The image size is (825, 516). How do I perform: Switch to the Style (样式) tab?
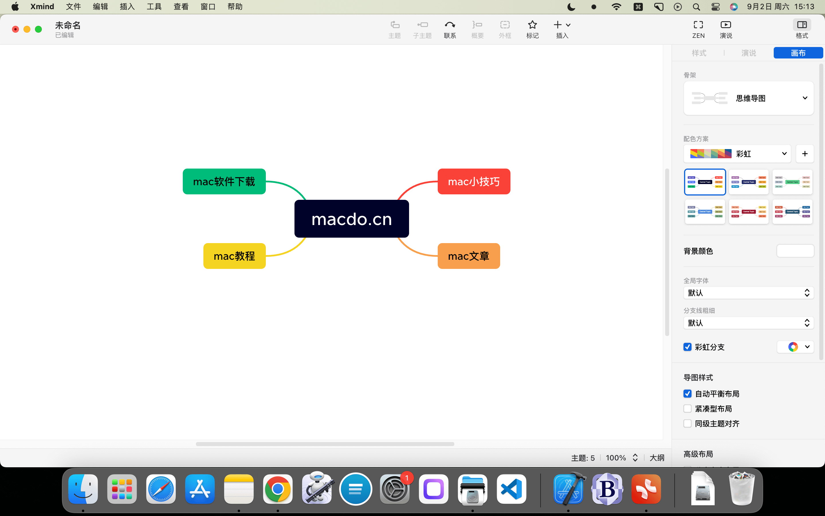click(x=699, y=53)
